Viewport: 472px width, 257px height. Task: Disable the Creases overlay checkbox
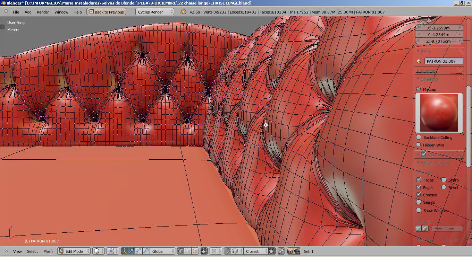click(x=419, y=195)
